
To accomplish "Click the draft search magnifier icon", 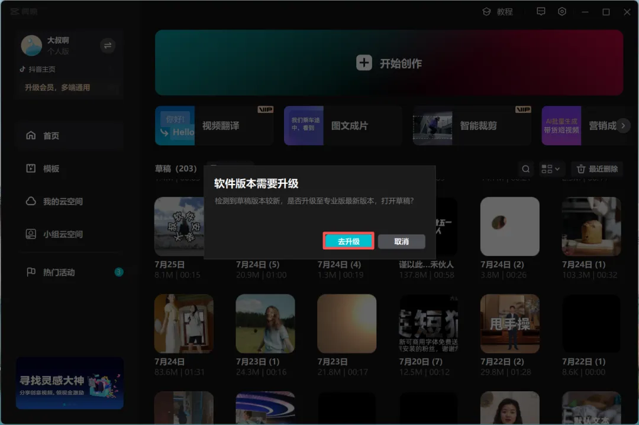I will tap(526, 168).
